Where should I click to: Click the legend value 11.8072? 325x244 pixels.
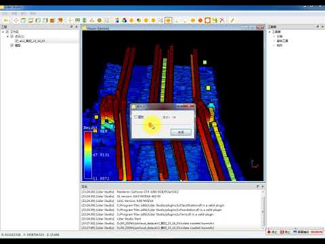(102, 178)
